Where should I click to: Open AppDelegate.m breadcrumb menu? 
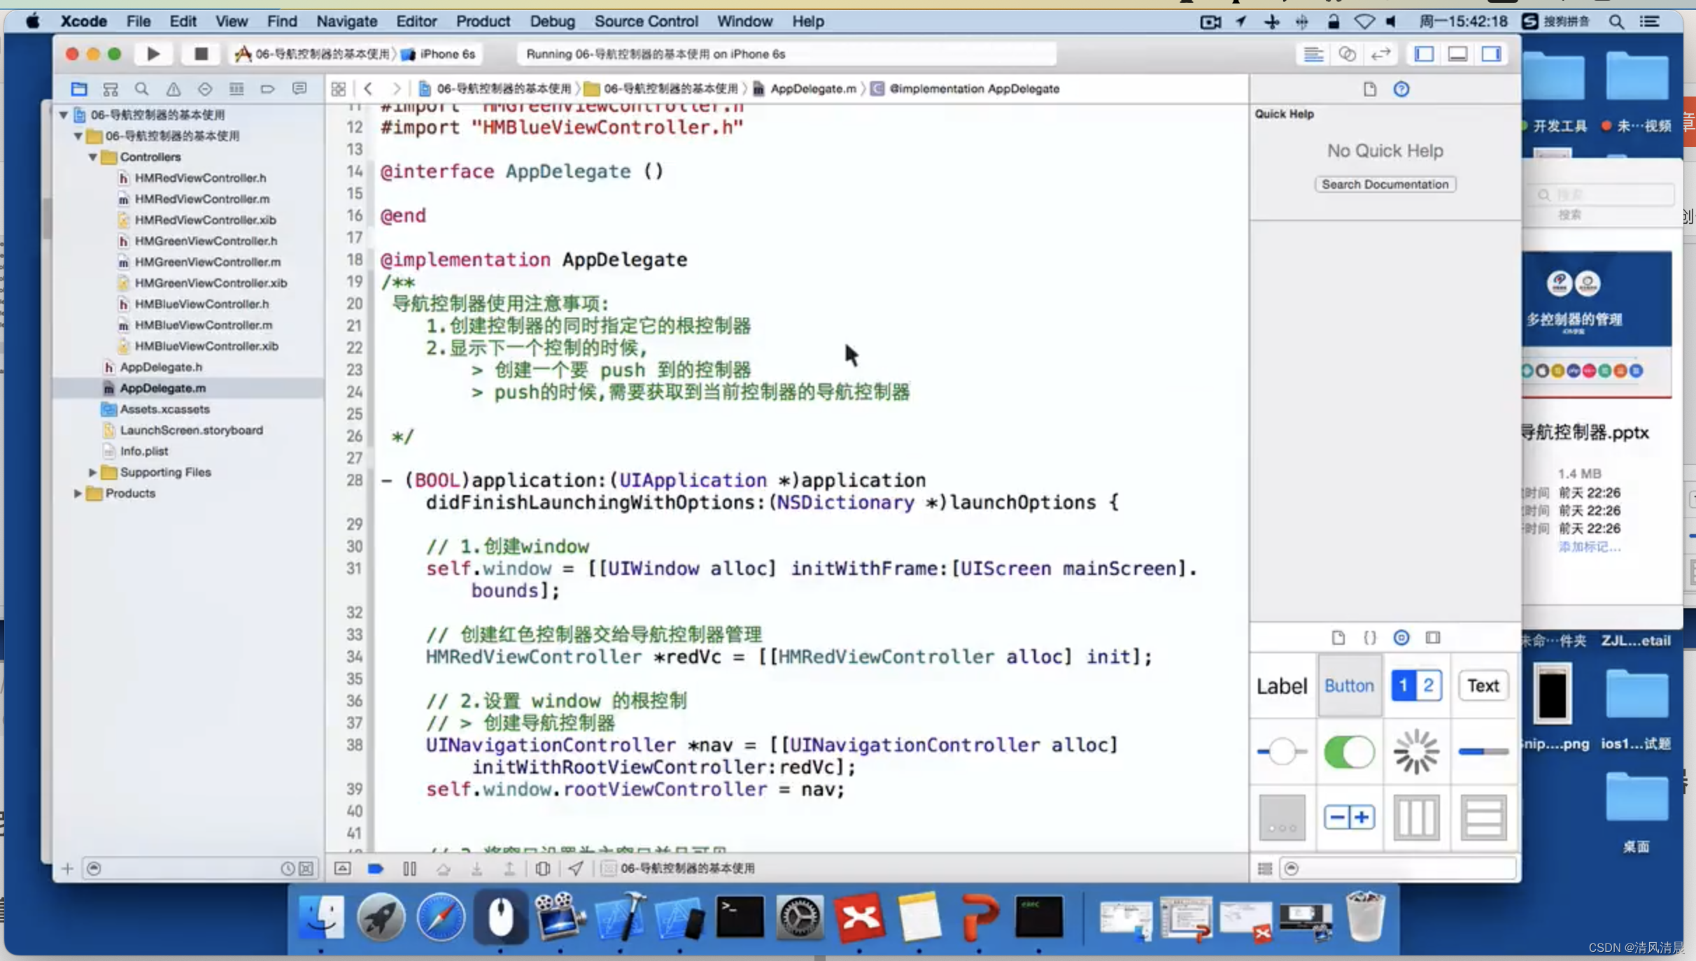point(805,89)
